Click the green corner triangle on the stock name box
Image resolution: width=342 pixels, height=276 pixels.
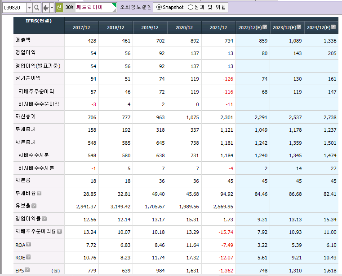click(114, 5)
